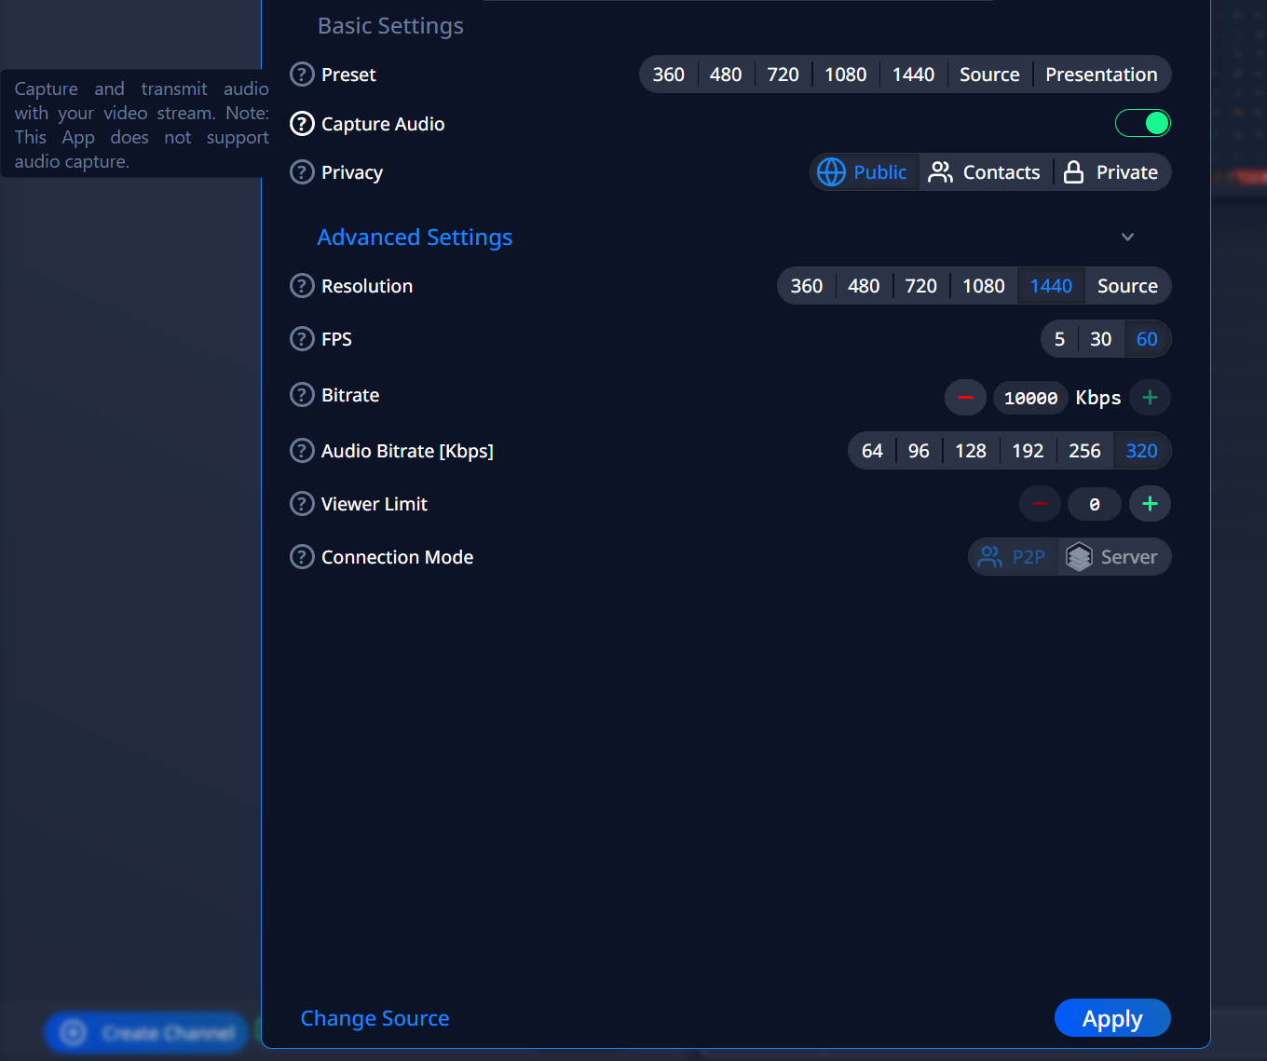This screenshot has width=1267, height=1061.
Task: Show help for the Bitrate setting
Action: point(302,395)
